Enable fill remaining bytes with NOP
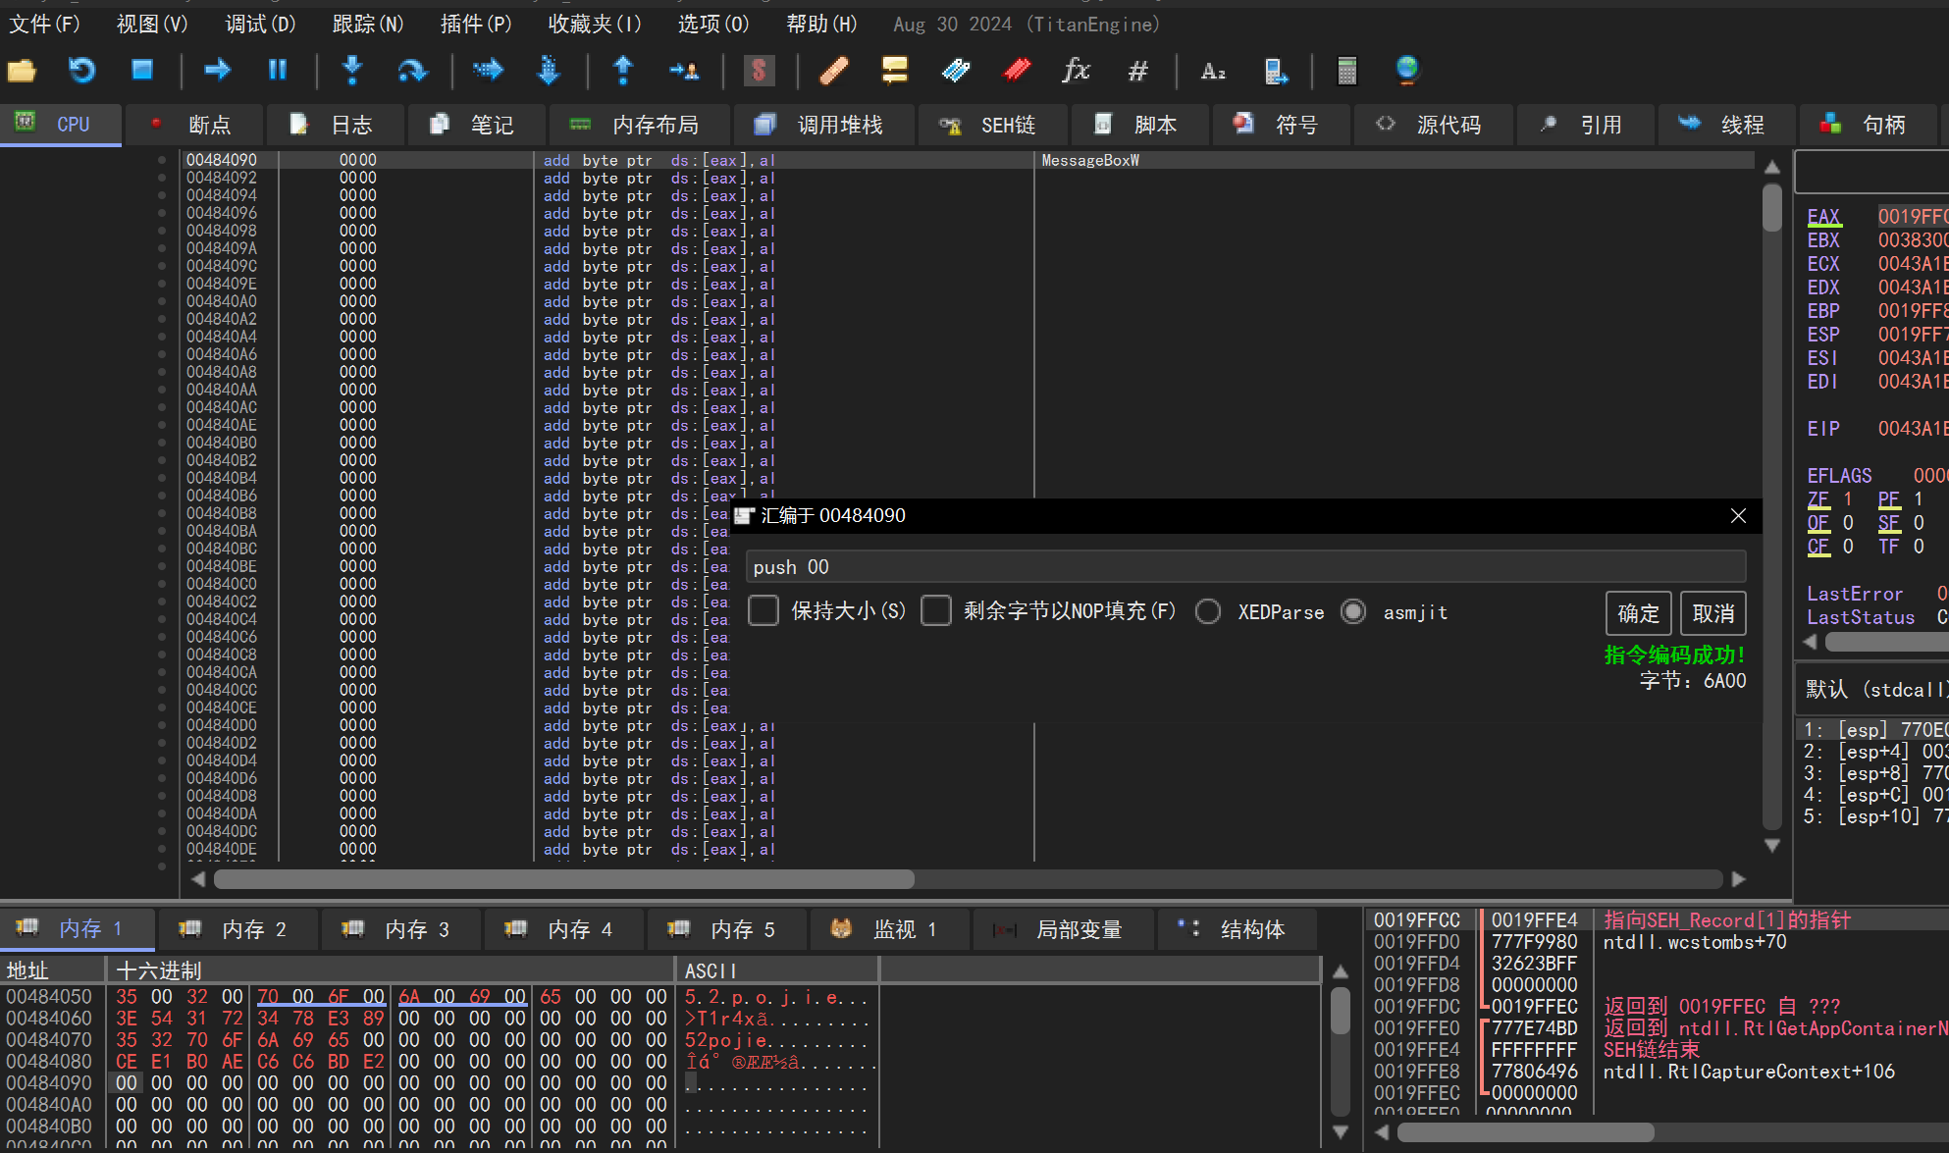Viewport: 1949px width, 1153px height. [x=936, y=611]
